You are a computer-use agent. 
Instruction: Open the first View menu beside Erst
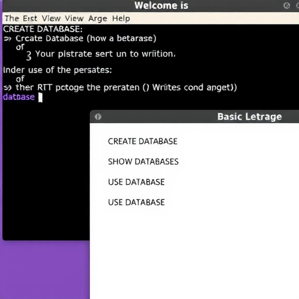51,19
